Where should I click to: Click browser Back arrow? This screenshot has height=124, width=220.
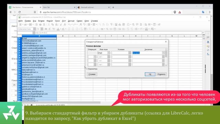[x=10, y=12]
